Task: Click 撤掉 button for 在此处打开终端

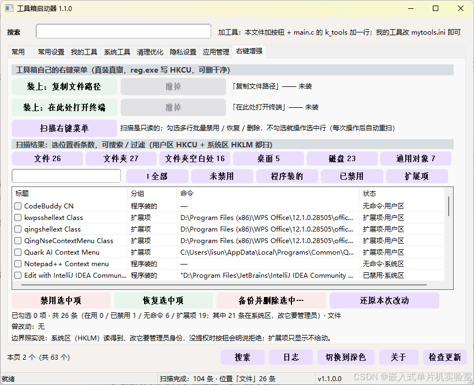Action: coord(173,107)
